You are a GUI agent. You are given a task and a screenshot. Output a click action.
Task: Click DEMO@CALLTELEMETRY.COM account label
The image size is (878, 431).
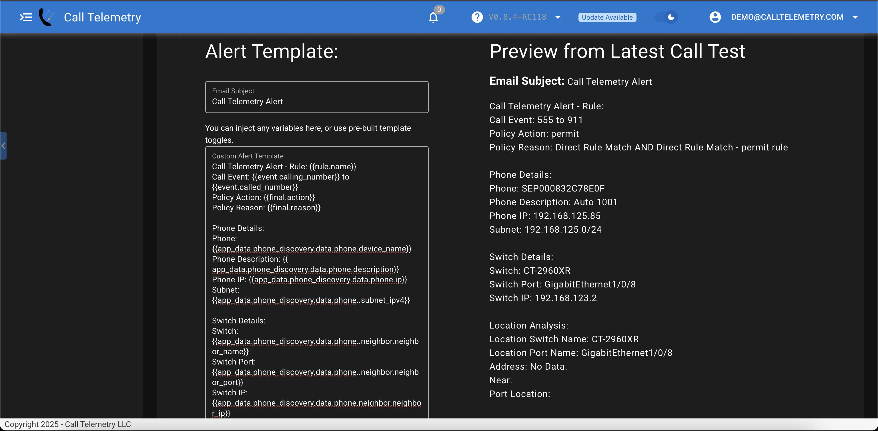click(x=787, y=17)
